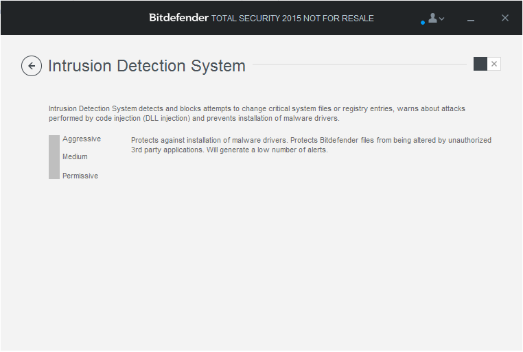Select the Medium protection level
This screenshot has height=352, width=523.
tap(75, 156)
